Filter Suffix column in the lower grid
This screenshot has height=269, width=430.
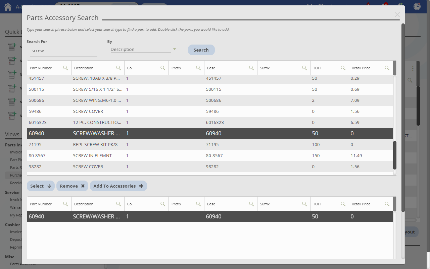coord(304,204)
